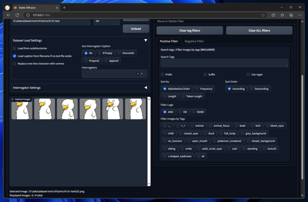Go back using the browser back arrow
Screen dimensions: 308x202
[x=8, y=15]
